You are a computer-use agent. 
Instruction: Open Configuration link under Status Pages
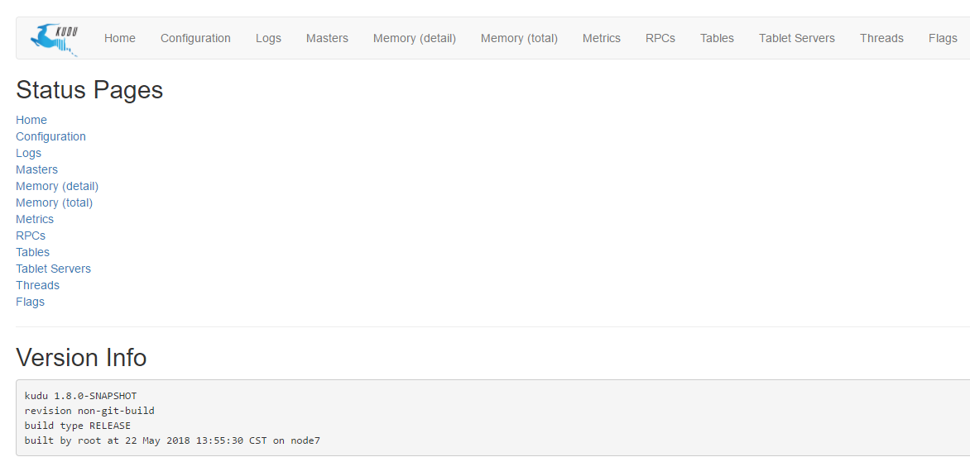pyautogui.click(x=50, y=136)
